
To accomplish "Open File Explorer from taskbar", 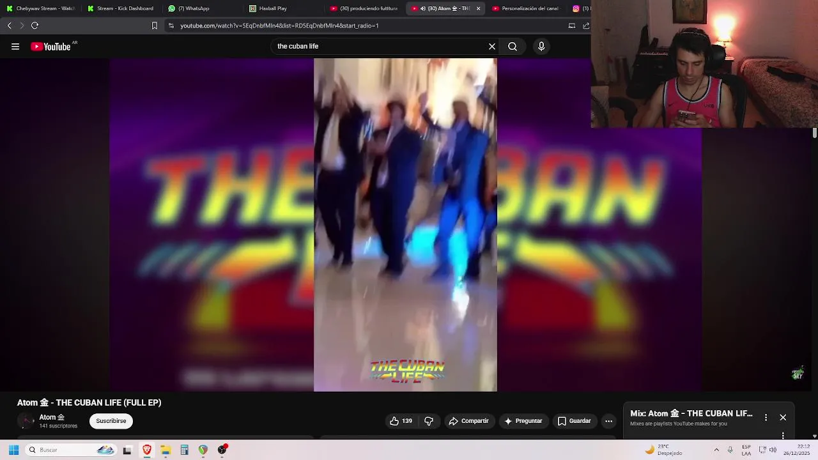I will coord(166,450).
